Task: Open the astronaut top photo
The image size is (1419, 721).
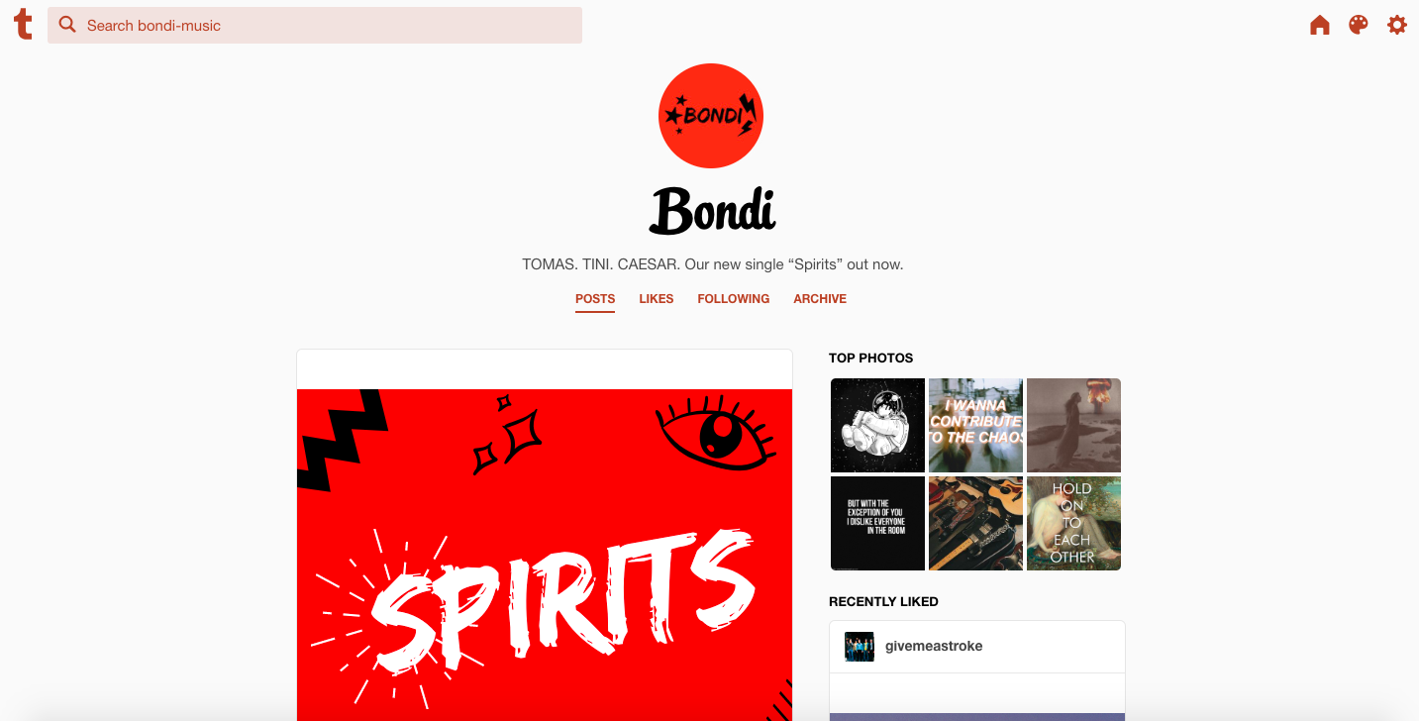Action: pos(877,425)
